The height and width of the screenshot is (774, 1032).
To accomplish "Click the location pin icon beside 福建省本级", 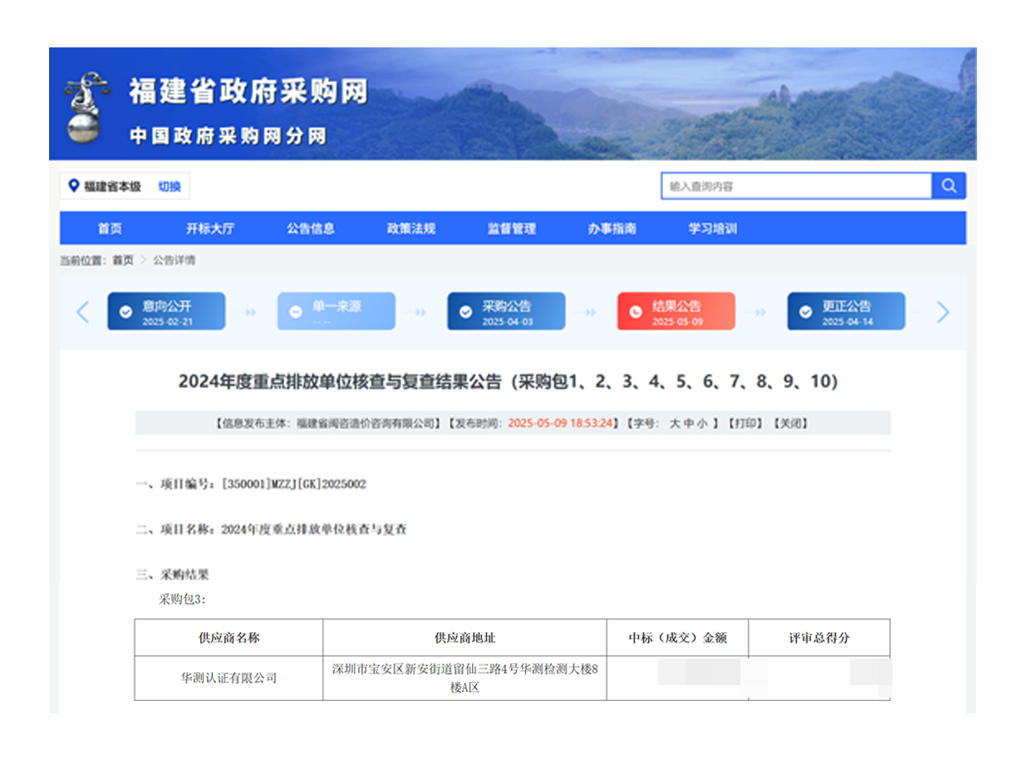I will (x=73, y=186).
